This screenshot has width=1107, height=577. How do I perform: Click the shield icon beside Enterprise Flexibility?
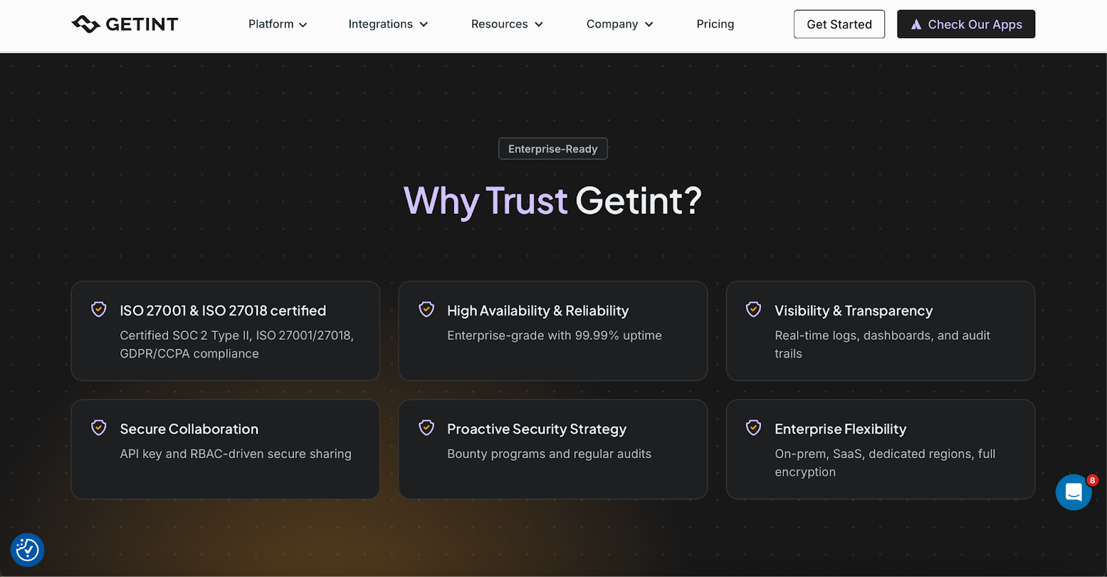tap(753, 428)
